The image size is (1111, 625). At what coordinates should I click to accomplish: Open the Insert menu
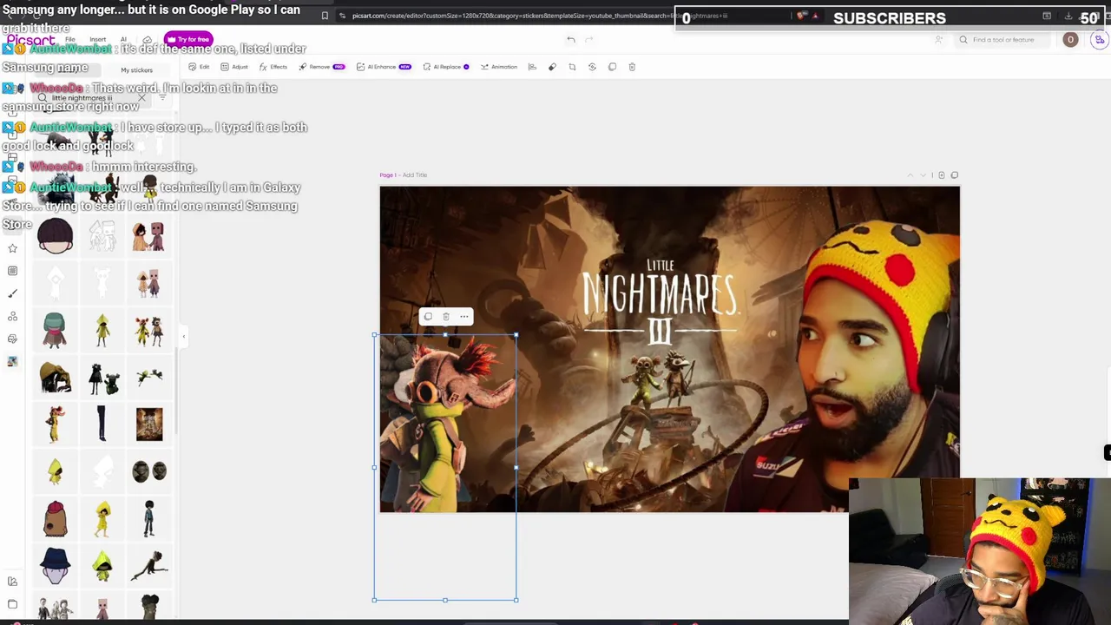point(97,39)
